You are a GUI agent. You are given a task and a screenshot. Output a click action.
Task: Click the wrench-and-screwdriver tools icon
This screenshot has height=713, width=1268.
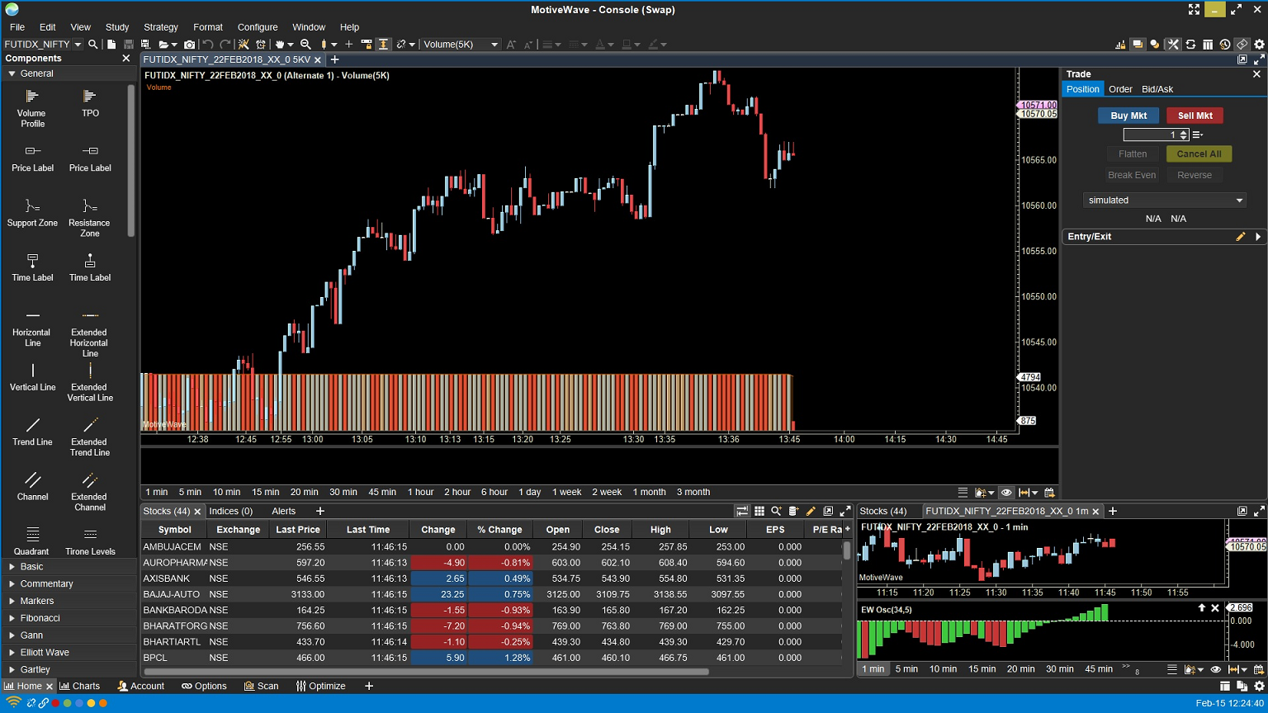[x=1173, y=45]
